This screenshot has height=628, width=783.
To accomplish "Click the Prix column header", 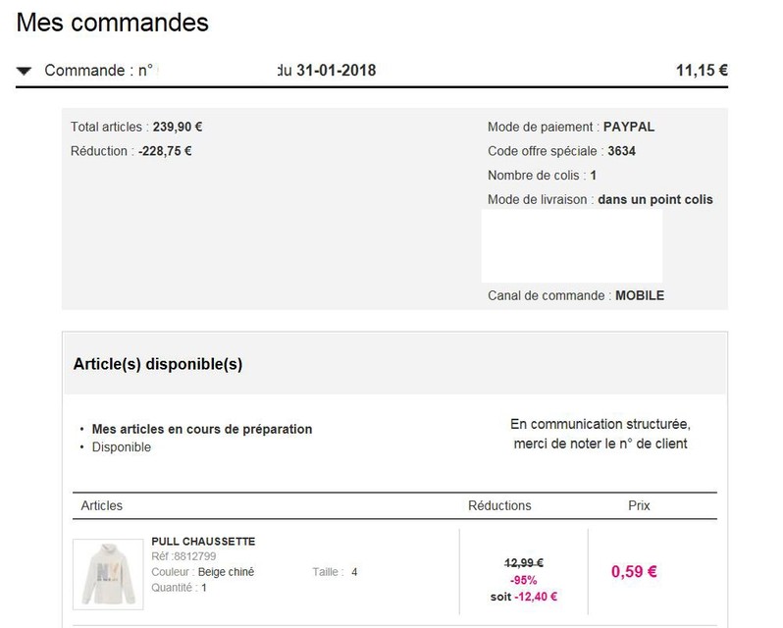I will click(x=639, y=505).
